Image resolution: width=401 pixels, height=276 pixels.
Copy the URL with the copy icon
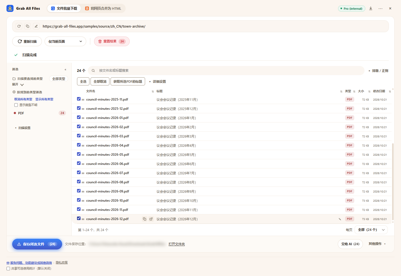tap(28, 26)
